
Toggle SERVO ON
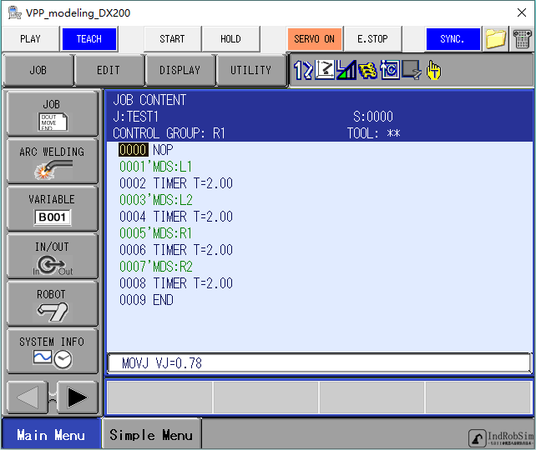click(315, 39)
